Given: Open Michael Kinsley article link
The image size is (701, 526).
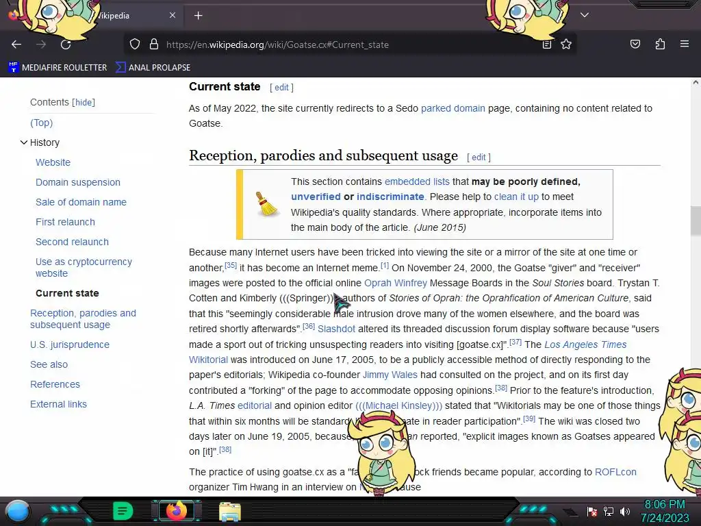Looking at the screenshot, I should (x=399, y=405).
